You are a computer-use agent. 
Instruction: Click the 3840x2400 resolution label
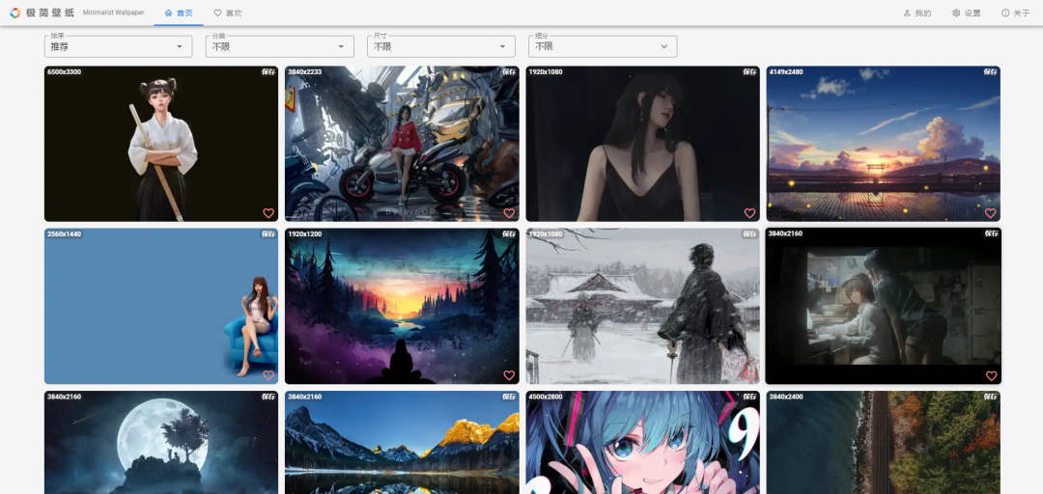click(x=786, y=397)
